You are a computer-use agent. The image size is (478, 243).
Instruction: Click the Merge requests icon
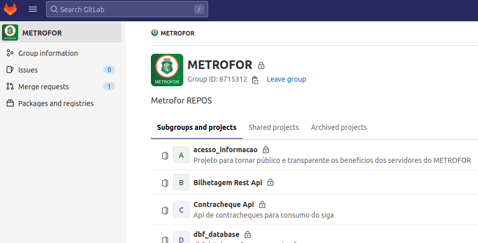[x=10, y=86]
